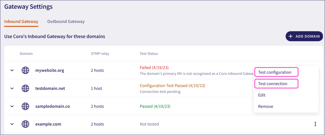Choose Test connection from the menu
The image size is (325, 135).
(273, 84)
